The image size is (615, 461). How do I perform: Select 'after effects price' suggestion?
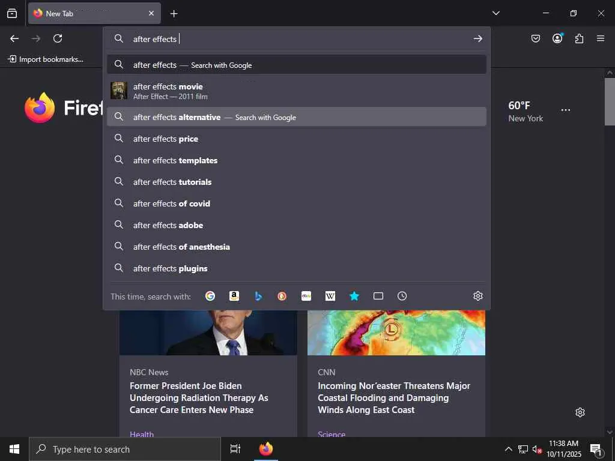click(297, 139)
